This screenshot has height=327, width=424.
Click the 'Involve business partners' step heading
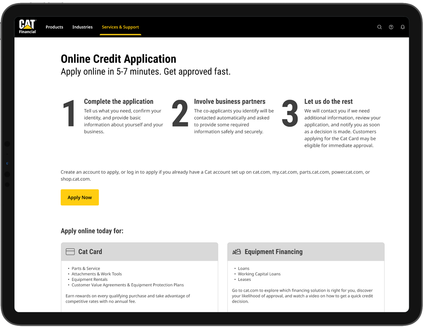(230, 102)
